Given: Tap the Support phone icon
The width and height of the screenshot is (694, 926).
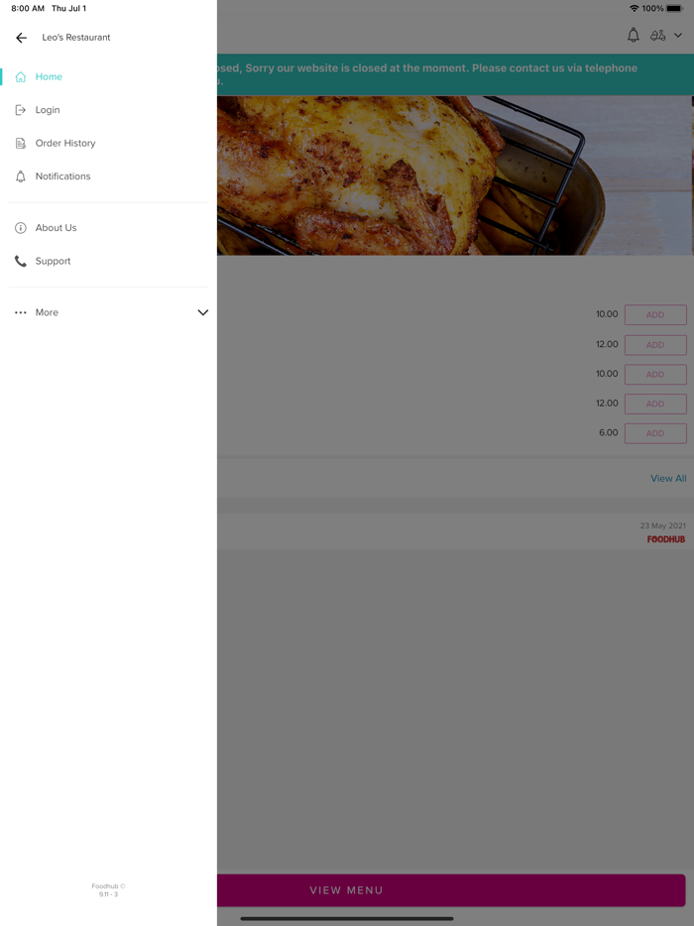Looking at the screenshot, I should coord(21,261).
